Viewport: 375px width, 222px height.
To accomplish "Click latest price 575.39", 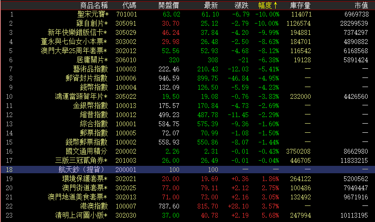I will coord(208,124).
